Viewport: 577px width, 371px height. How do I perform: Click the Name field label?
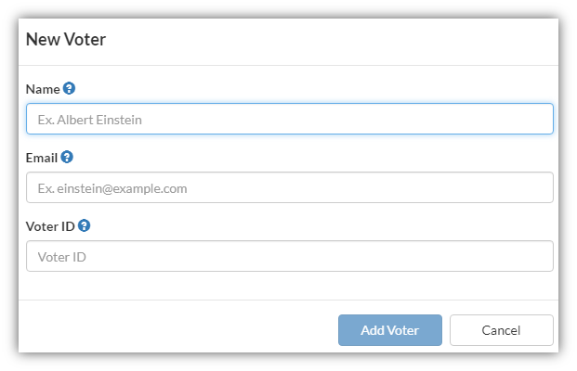pos(43,89)
